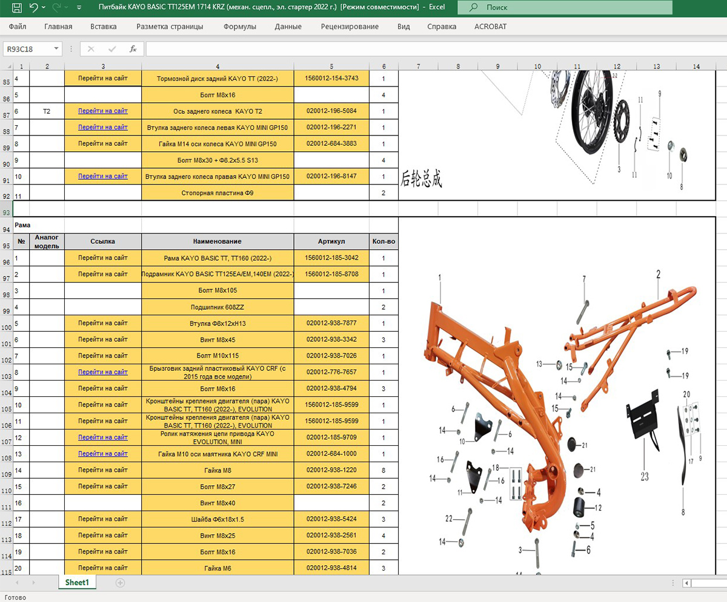Screen dimensions: 727x602
Task: Select article cell '1560012-185-8708'
Action: pyautogui.click(x=331, y=274)
